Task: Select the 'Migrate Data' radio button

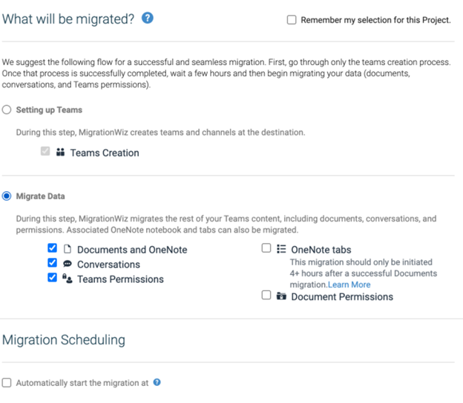Action: 7,196
